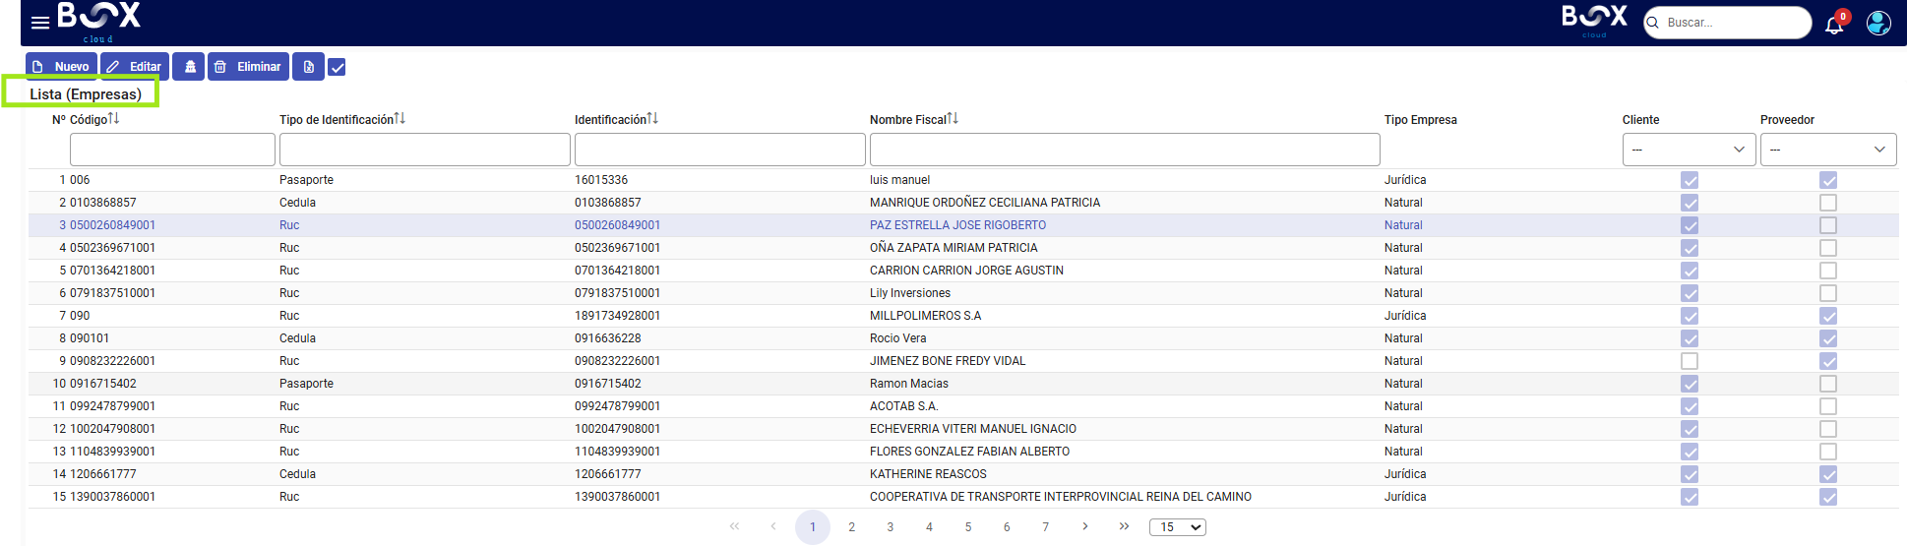This screenshot has width=1907, height=546.
Task: Click identification 16015336
Action: pos(601,180)
